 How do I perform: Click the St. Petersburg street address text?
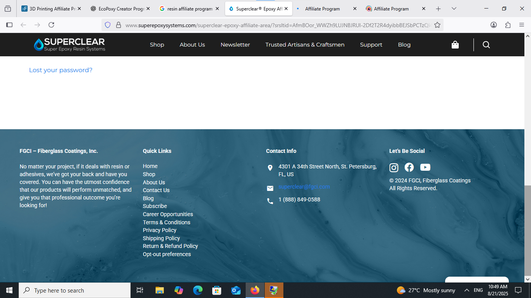pos(327,170)
